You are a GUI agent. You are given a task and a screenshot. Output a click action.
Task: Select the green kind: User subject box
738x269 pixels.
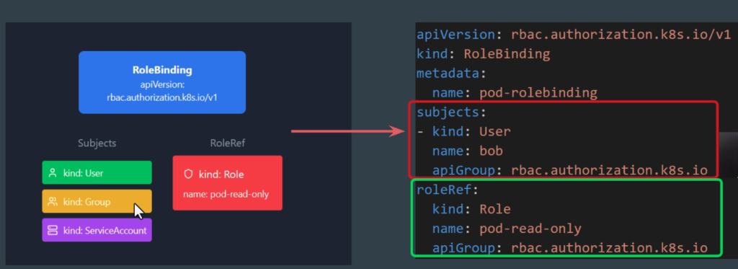tap(97, 172)
